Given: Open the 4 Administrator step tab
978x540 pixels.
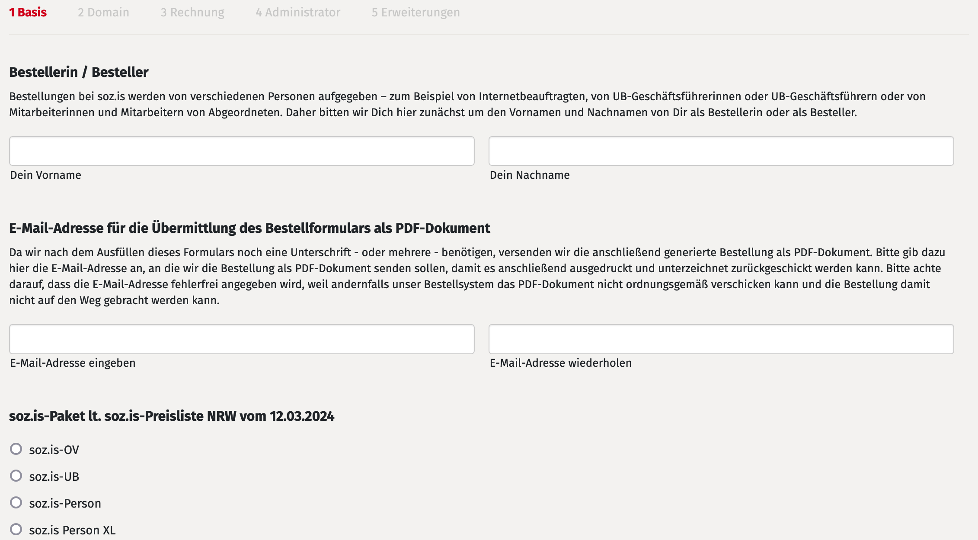Looking at the screenshot, I should [x=298, y=13].
